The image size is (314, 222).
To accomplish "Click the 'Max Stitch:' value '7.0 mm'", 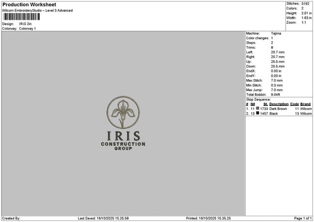I will [277, 81].
